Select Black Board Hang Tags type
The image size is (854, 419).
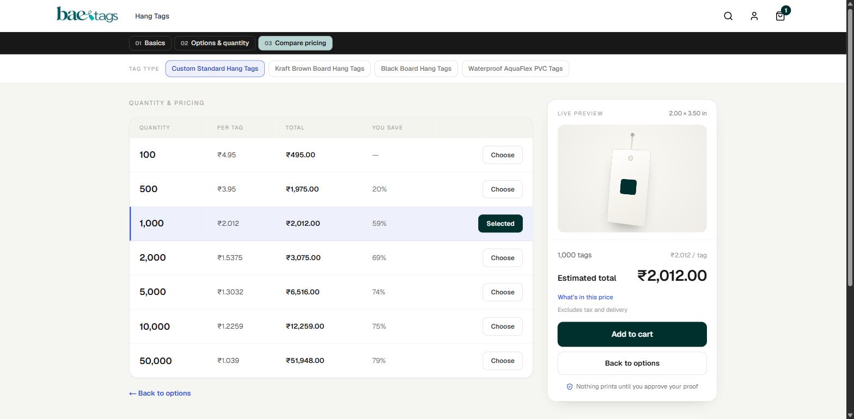click(416, 69)
